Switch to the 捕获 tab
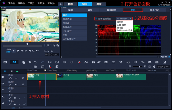Image resolution: width=172 pixels, height=110 pixels. click(x=70, y=4)
